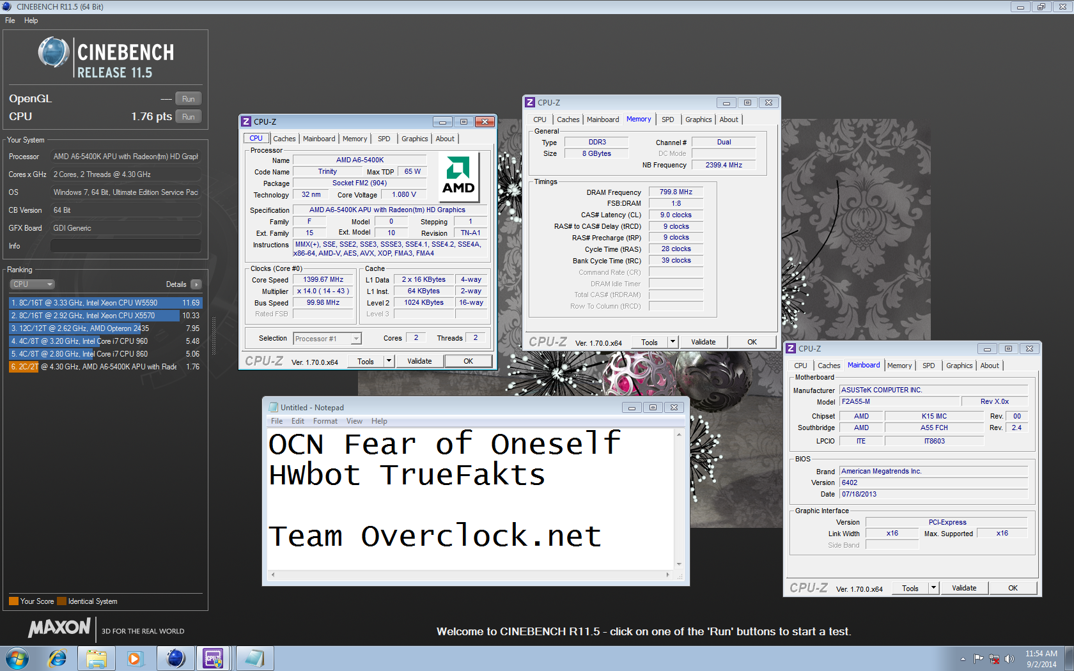
Task: Click the Z icon of the Mainboard CPU-Z window
Action: click(791, 348)
